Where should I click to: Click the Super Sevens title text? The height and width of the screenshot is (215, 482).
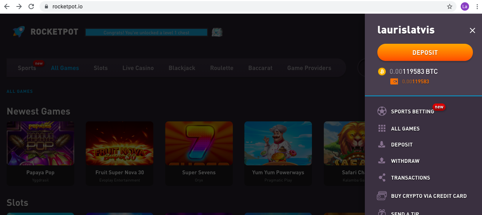[x=199, y=172]
